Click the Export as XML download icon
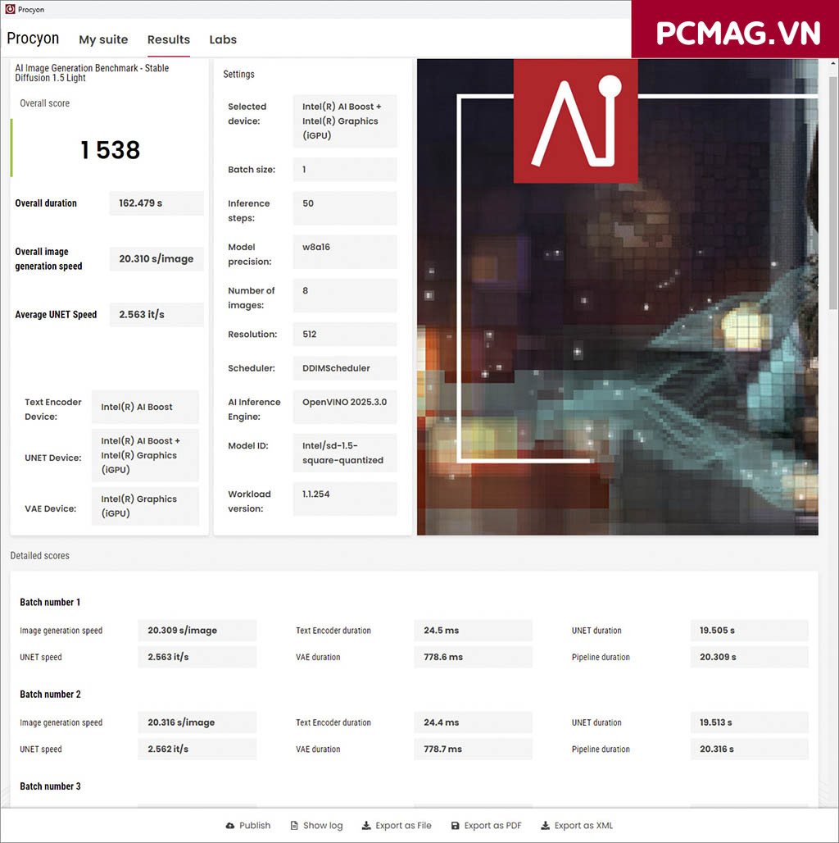Image resolution: width=839 pixels, height=843 pixels. 544,826
